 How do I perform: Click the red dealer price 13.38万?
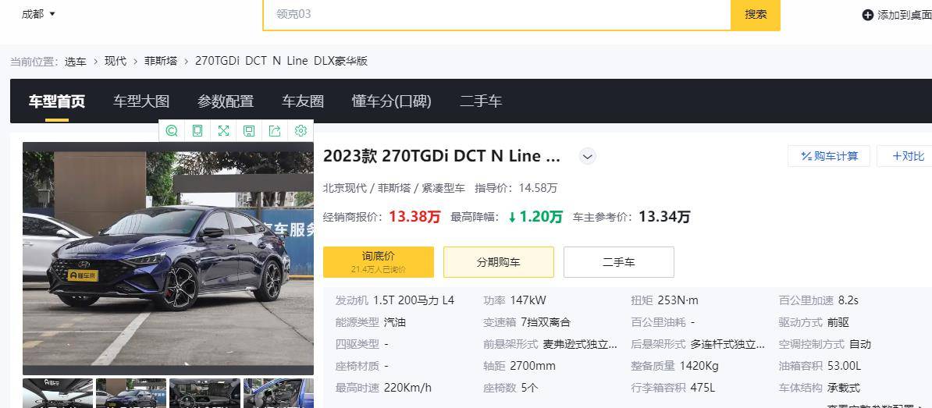point(414,217)
